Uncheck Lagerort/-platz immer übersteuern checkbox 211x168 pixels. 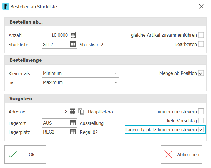[201, 130]
